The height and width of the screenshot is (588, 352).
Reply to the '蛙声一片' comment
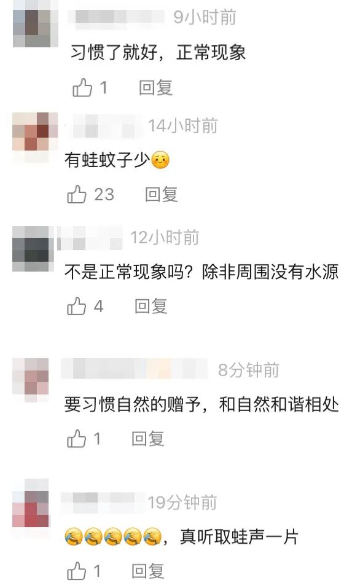(148, 571)
